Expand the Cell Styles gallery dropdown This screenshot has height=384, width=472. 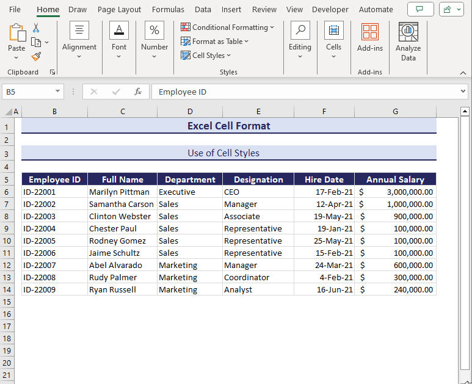click(x=206, y=56)
